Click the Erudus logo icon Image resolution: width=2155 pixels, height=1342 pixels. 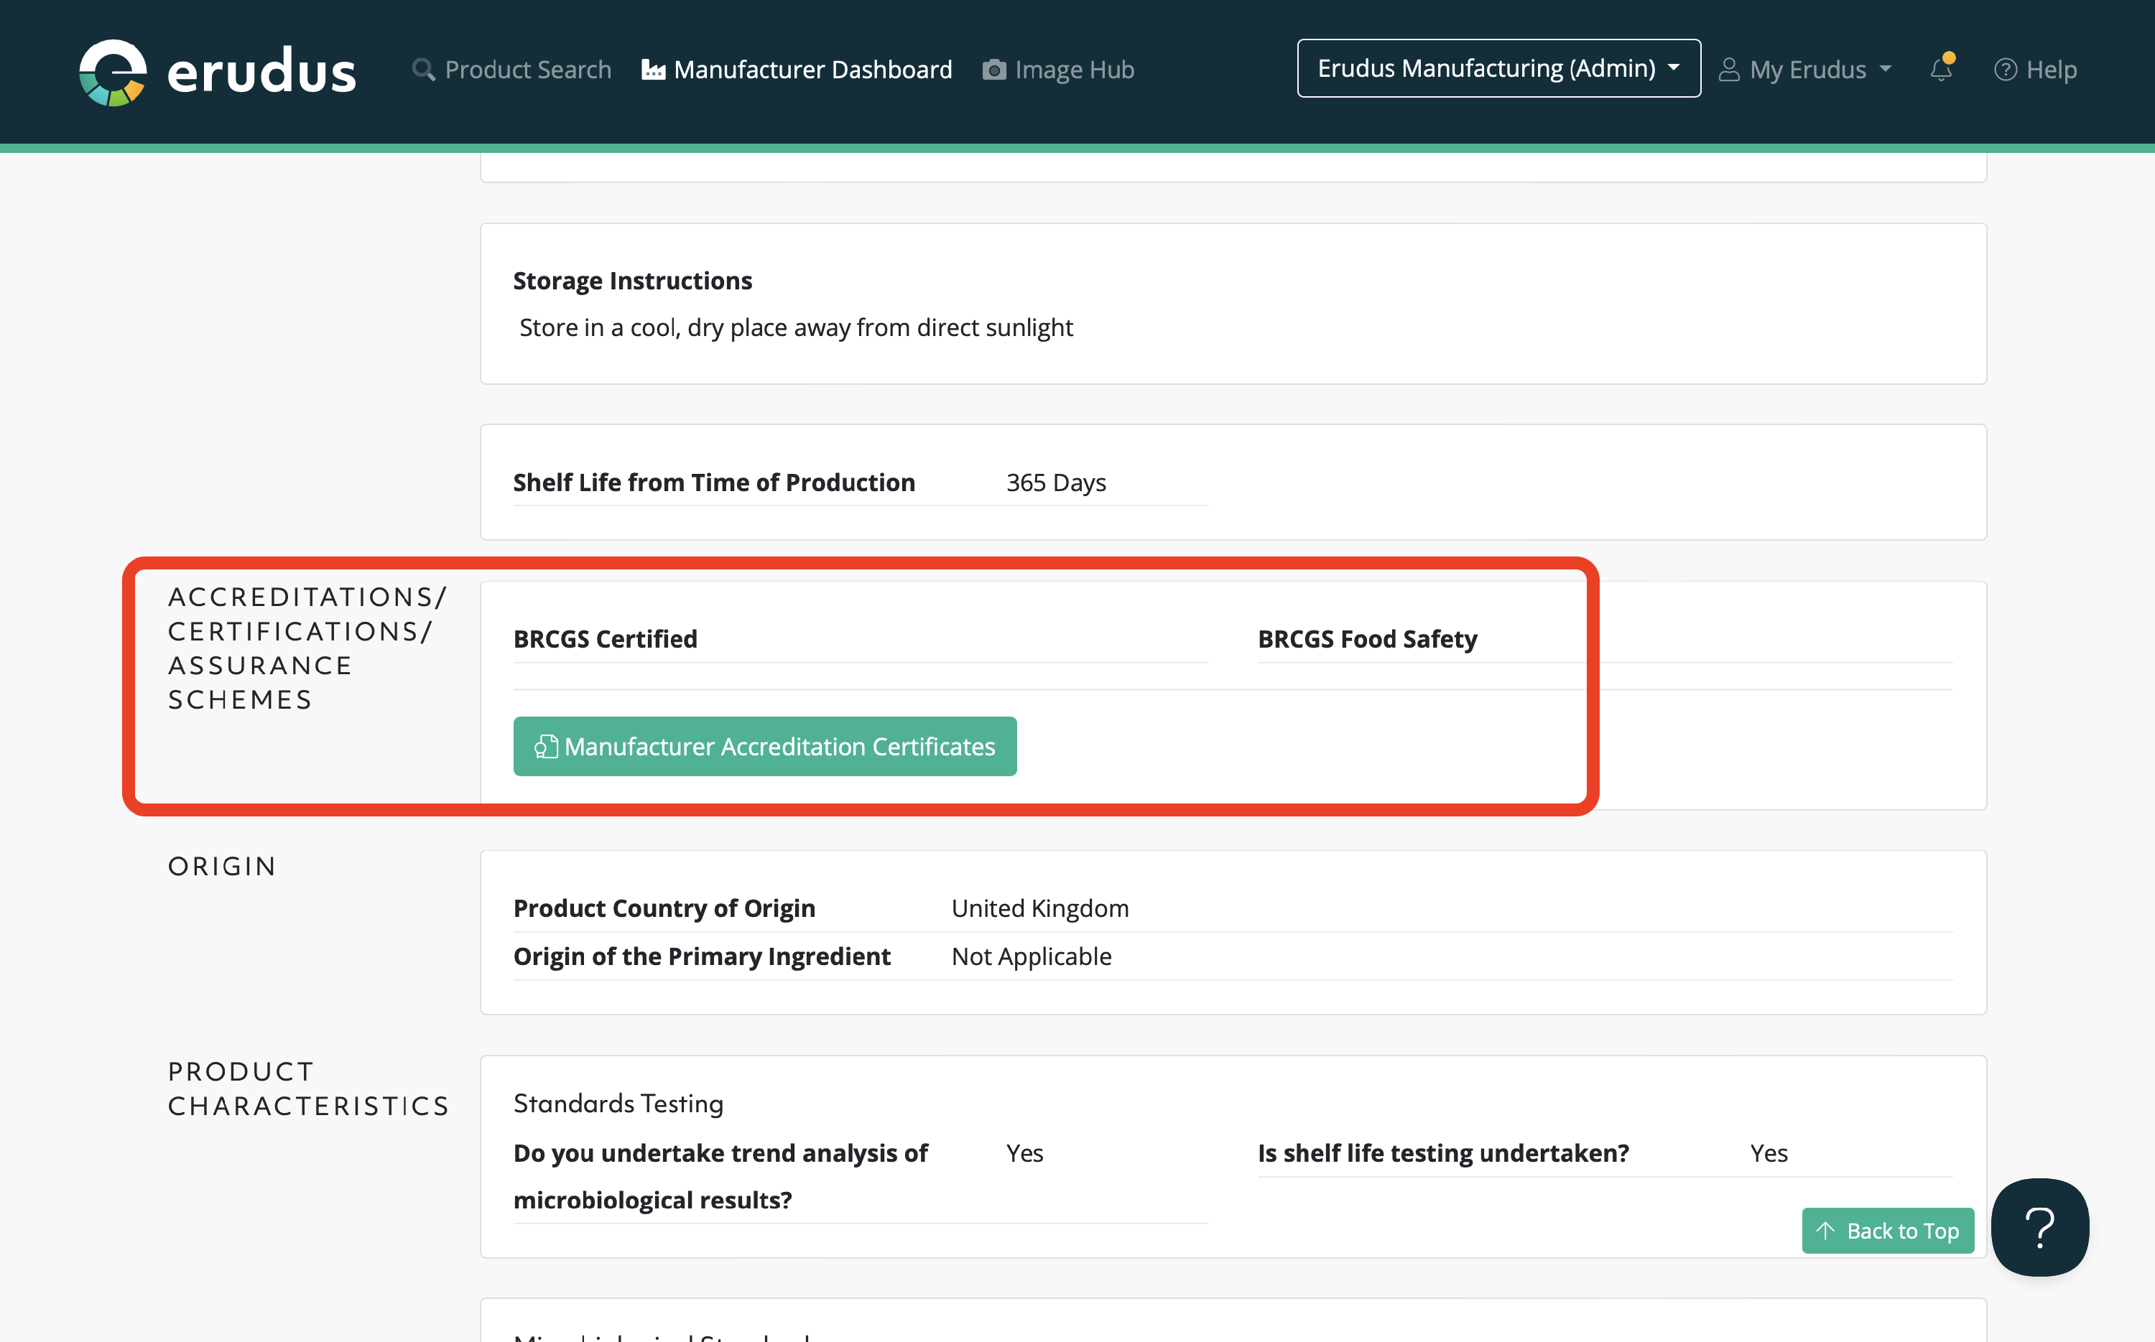[113, 72]
